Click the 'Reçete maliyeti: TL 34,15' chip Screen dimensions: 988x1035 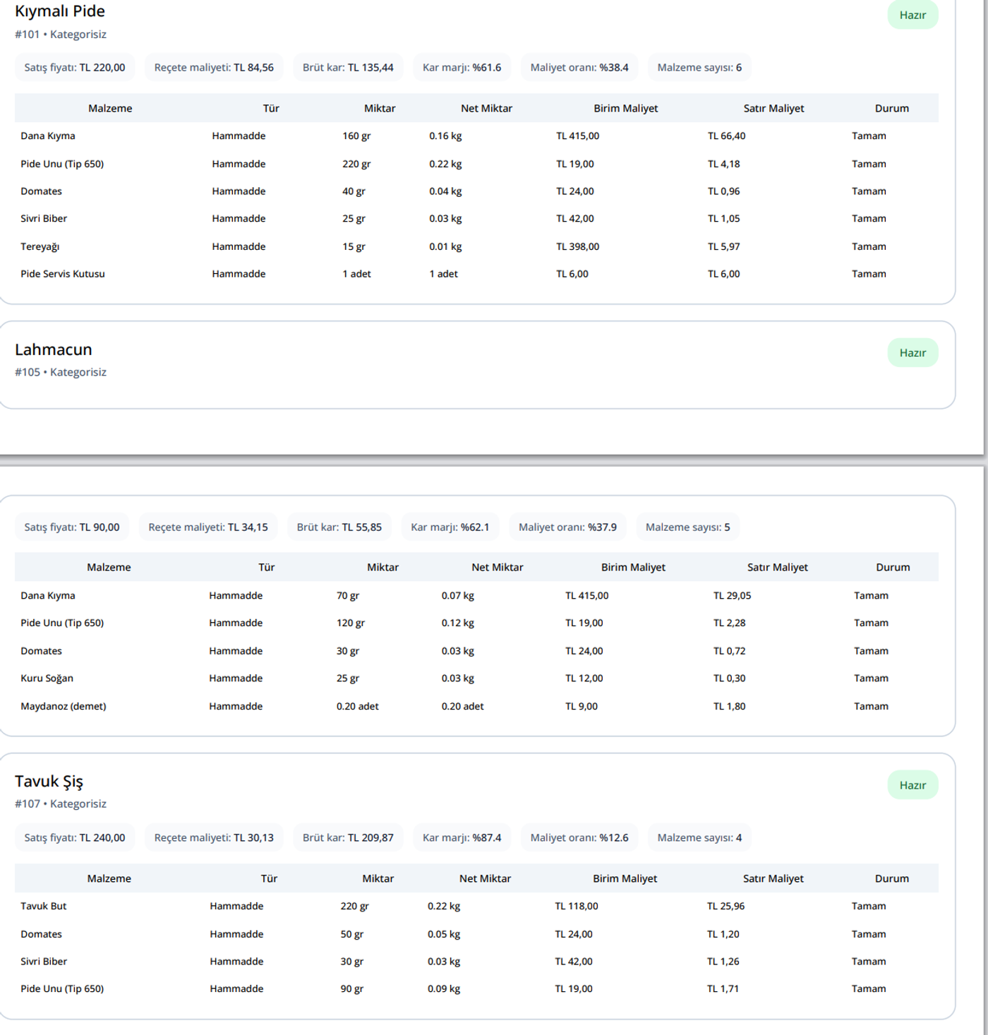coord(208,527)
